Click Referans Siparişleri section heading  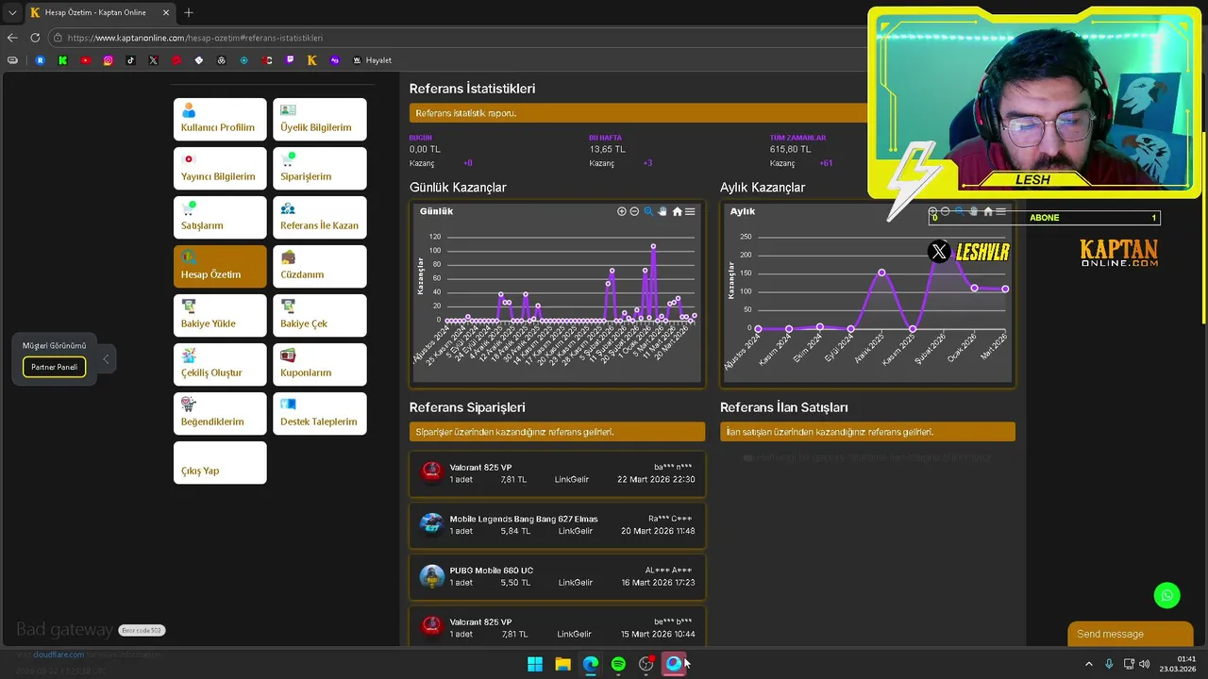point(467,407)
